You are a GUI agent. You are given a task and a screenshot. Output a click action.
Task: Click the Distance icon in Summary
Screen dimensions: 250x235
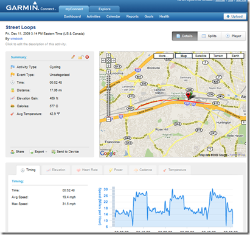13,90
